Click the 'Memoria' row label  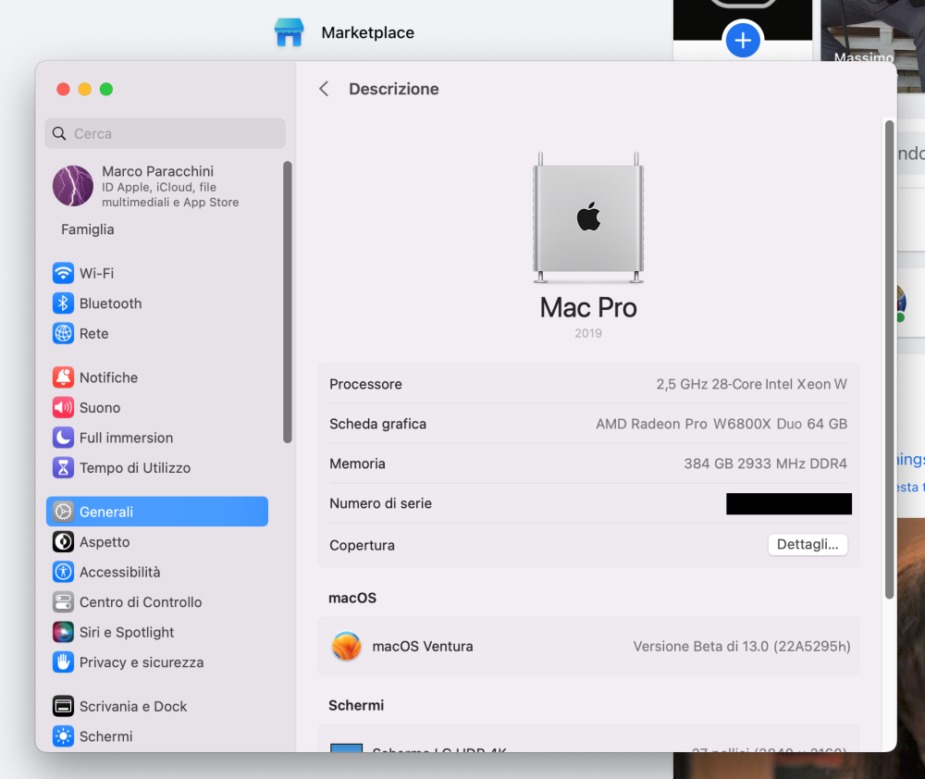click(357, 464)
